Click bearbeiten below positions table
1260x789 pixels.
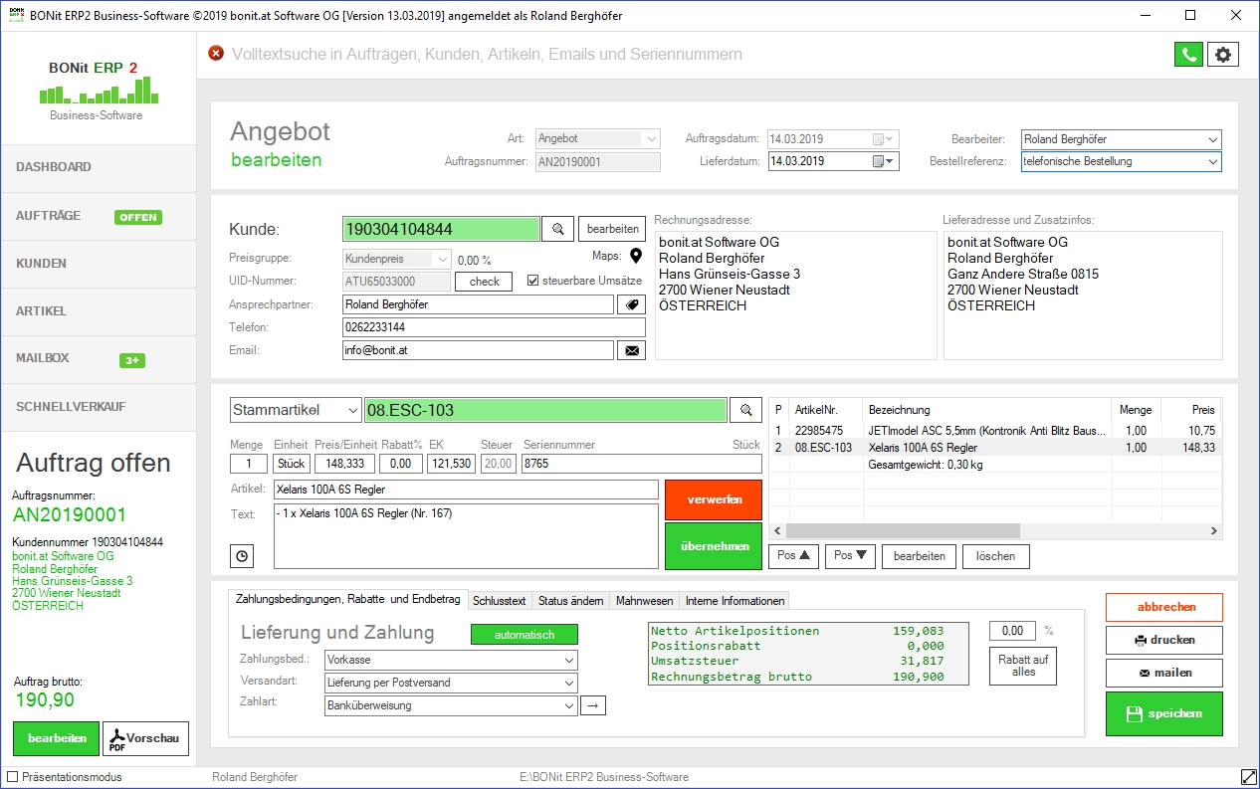[919, 556]
